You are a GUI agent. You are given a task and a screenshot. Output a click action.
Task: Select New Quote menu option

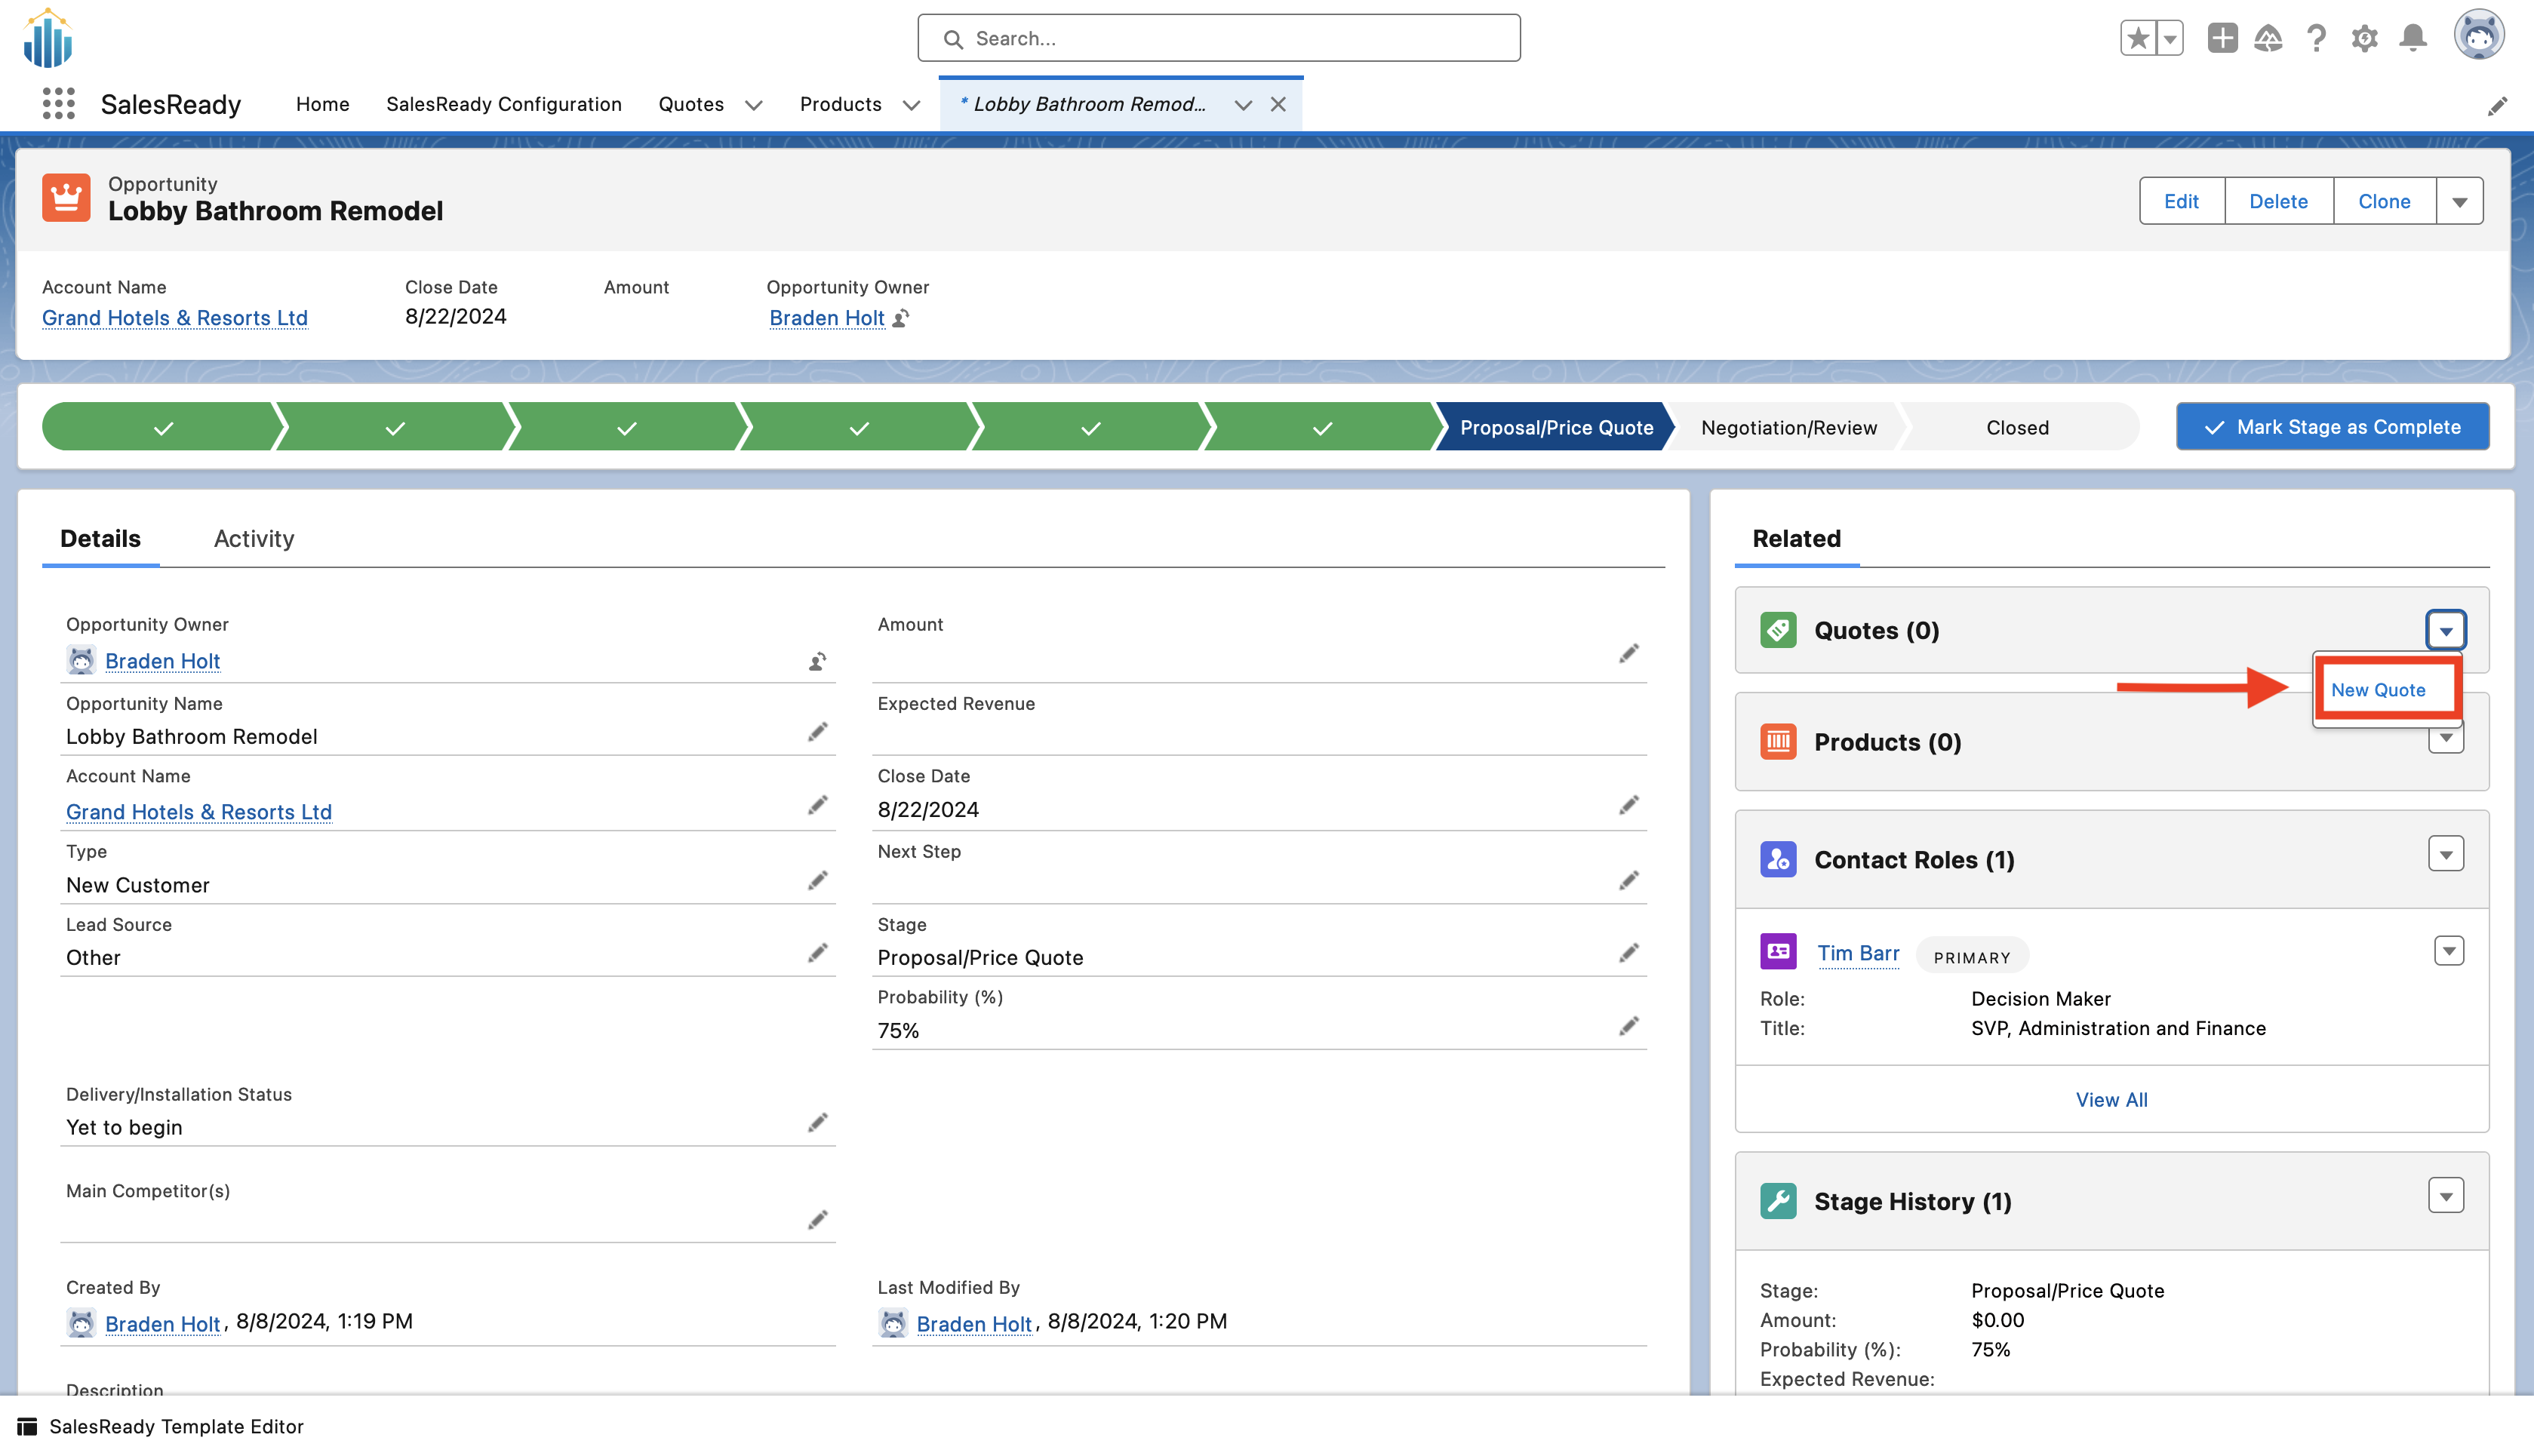click(x=2378, y=690)
